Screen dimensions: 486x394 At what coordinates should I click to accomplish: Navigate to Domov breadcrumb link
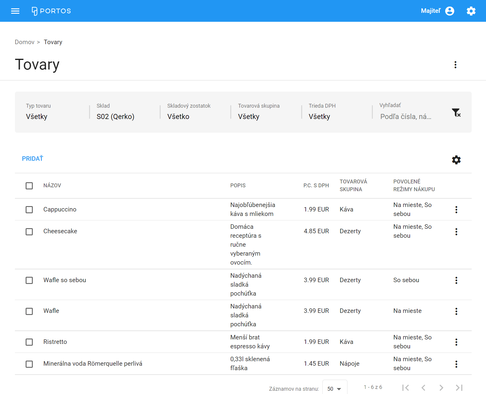pos(24,42)
